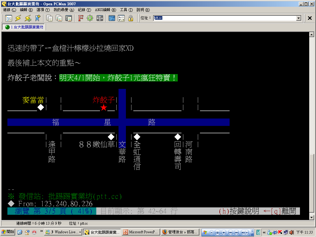Click the media player restore icon
316x237 pixels.
(x=252, y=234)
